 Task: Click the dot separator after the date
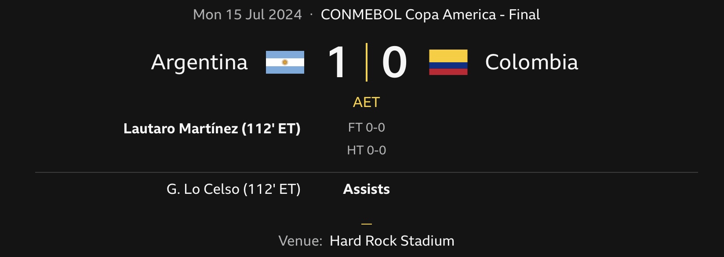click(311, 14)
